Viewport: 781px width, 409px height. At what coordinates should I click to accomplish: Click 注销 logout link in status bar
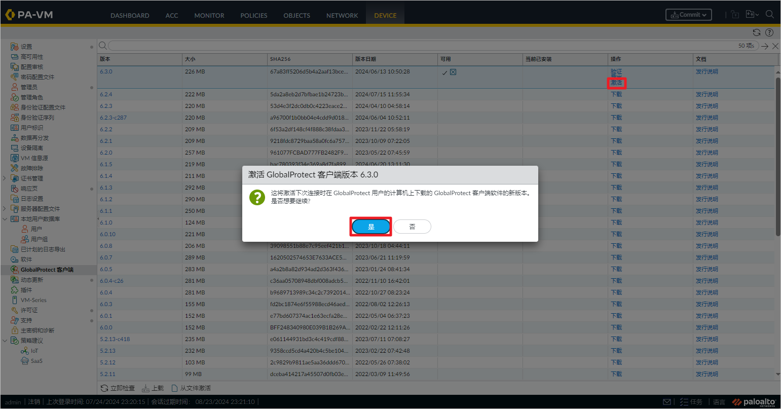point(34,402)
